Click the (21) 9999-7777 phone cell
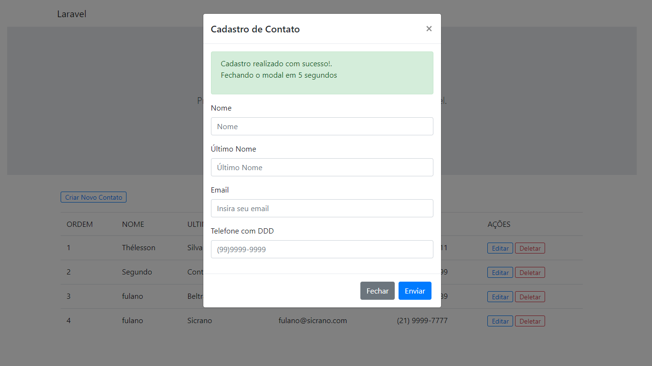Viewport: 652px width, 366px height. pyautogui.click(x=422, y=320)
